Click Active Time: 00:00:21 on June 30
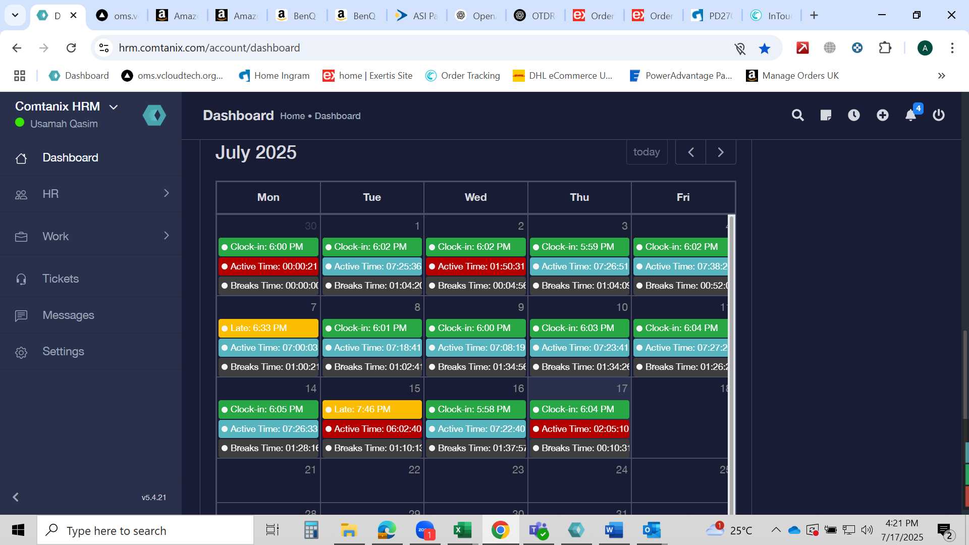 tap(268, 266)
